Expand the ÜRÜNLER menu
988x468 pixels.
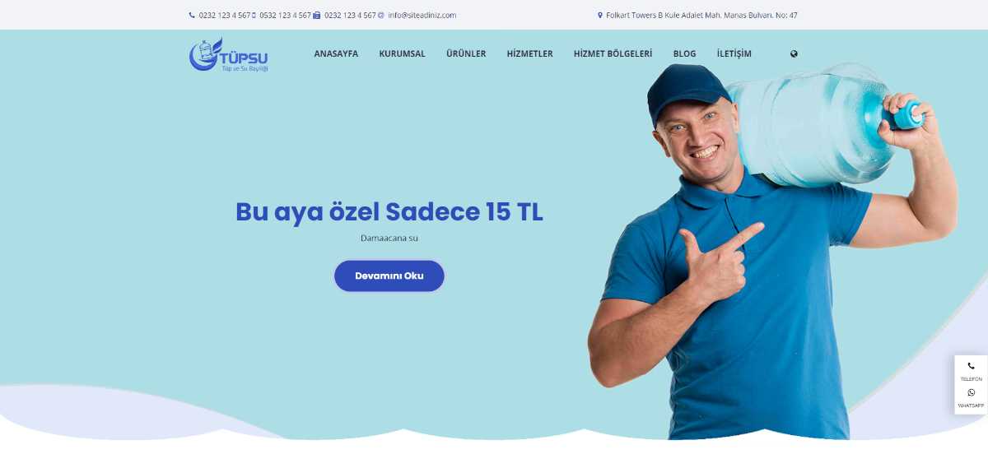466,53
